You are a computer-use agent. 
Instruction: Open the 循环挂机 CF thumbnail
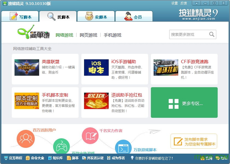[166, 67]
